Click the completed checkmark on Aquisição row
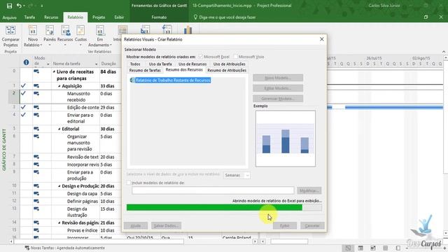 pos(23,85)
